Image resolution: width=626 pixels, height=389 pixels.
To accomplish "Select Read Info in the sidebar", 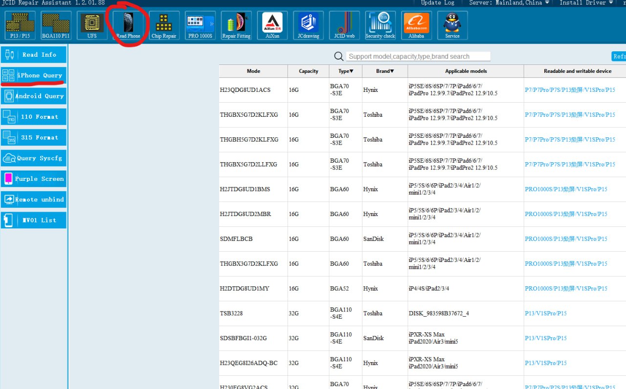I will [x=34, y=55].
